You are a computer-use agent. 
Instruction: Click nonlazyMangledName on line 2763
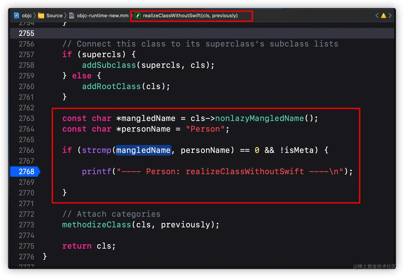tap(260, 118)
